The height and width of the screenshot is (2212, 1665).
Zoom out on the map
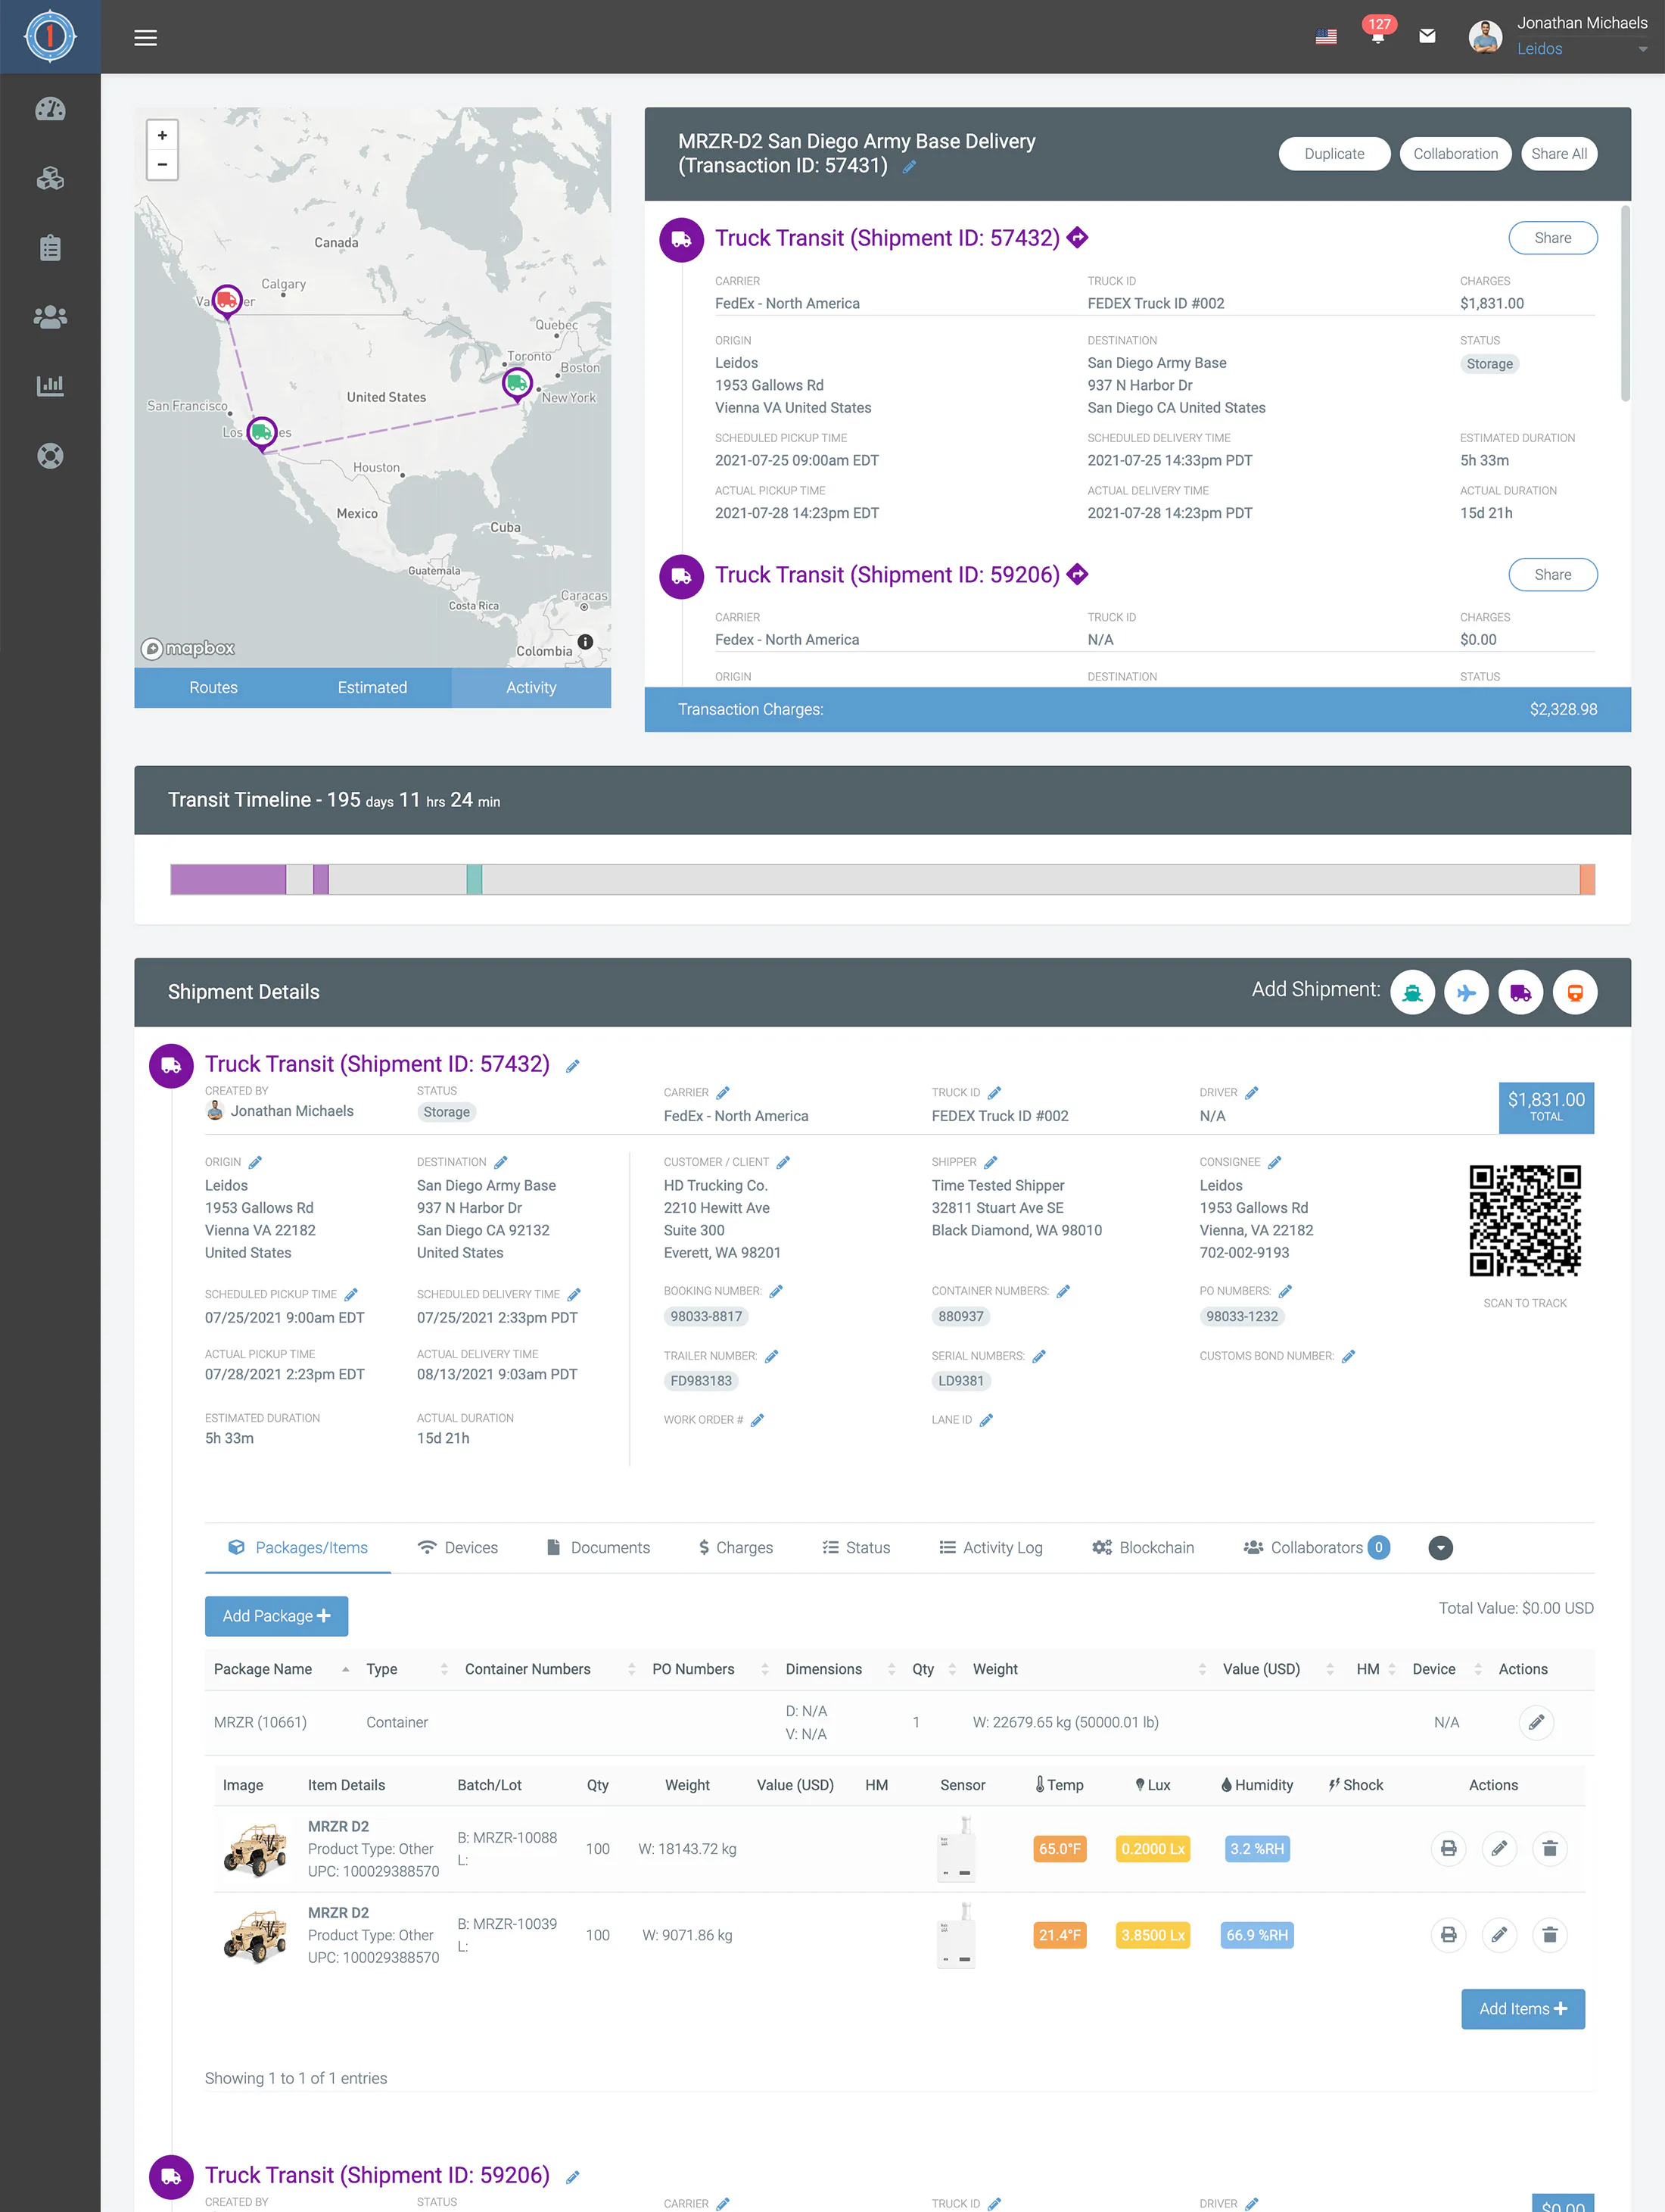point(162,165)
